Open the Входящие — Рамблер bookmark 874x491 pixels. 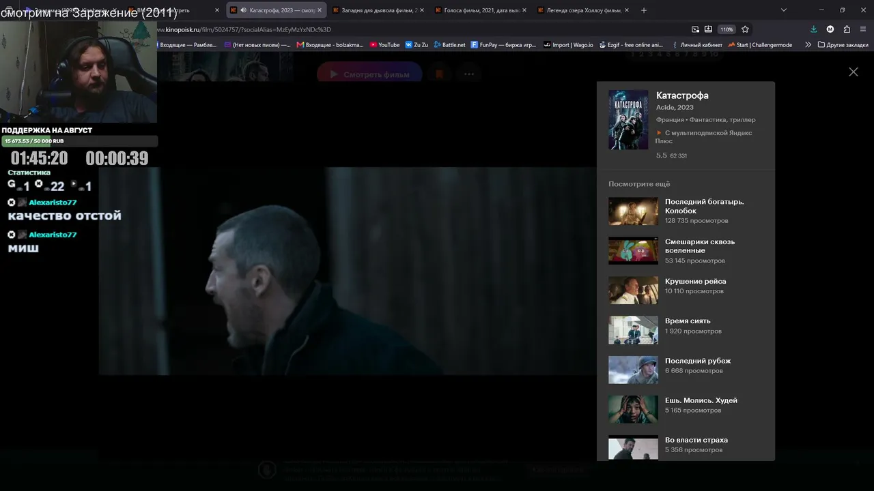188,45
